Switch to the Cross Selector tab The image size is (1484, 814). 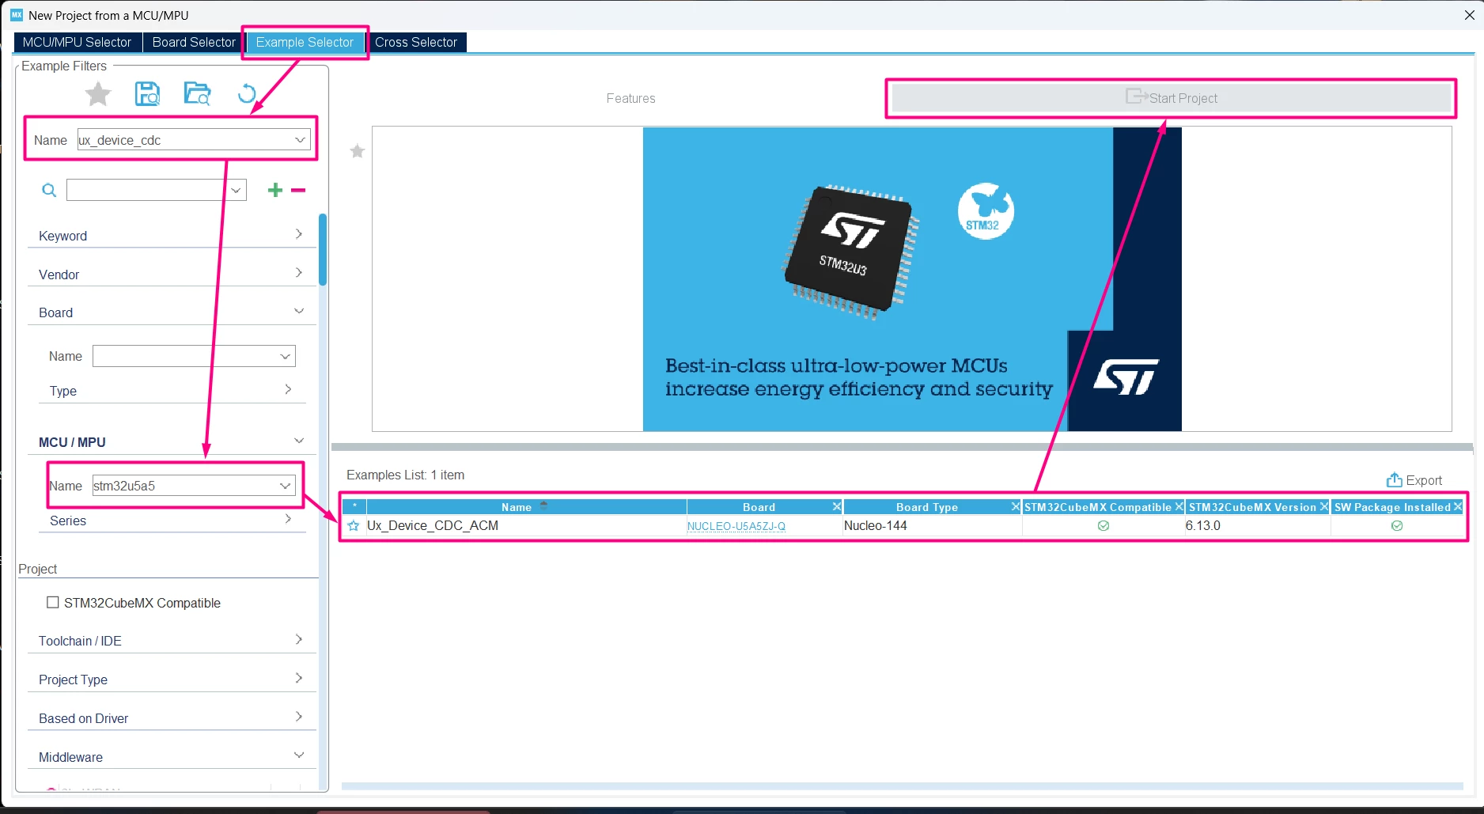click(416, 42)
